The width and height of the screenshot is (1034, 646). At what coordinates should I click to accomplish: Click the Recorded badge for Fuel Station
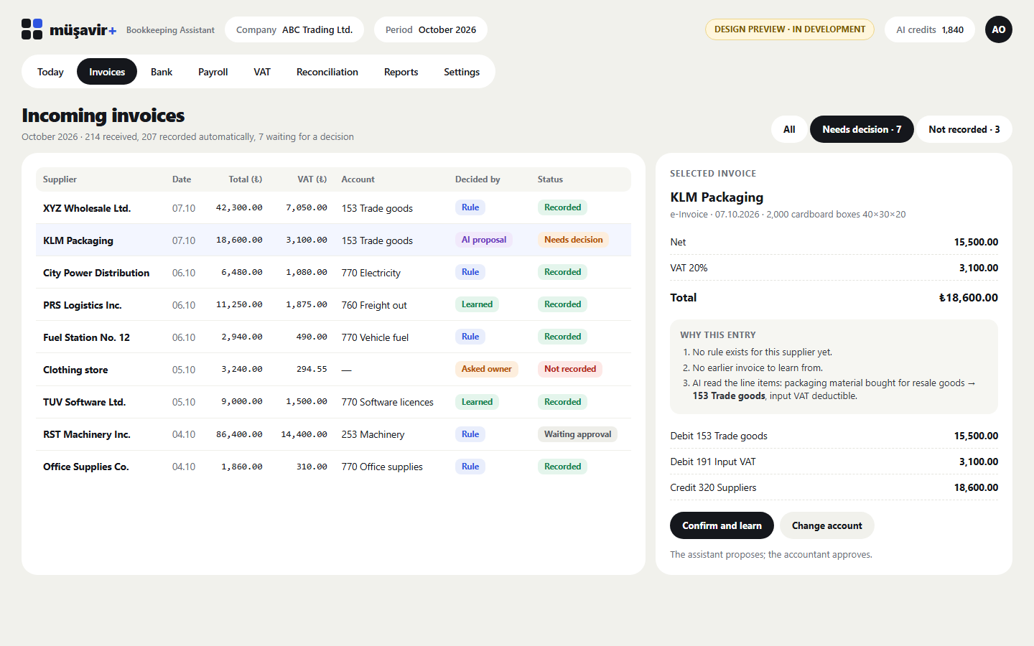562,337
